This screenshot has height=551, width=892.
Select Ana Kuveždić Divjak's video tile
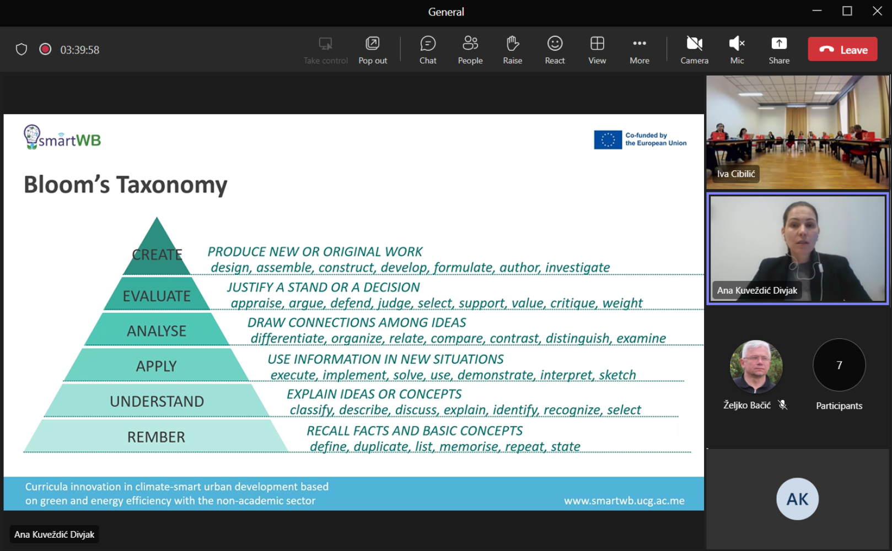(797, 248)
